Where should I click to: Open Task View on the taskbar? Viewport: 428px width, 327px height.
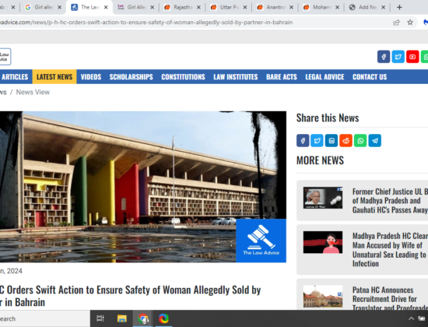pos(100,318)
